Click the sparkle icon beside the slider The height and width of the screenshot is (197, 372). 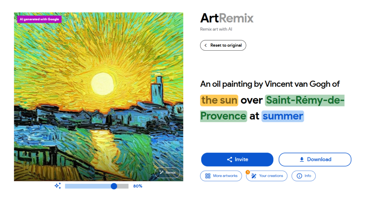point(58,186)
